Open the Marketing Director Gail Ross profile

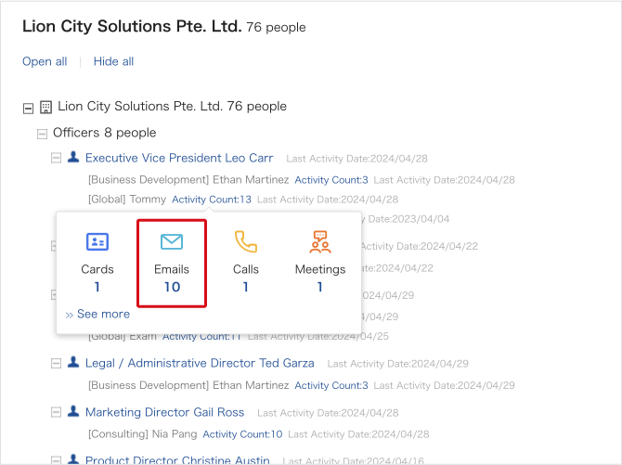(x=164, y=412)
